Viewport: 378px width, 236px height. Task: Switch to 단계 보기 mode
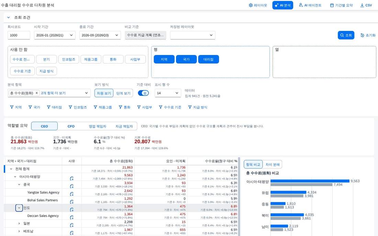[x=123, y=93]
